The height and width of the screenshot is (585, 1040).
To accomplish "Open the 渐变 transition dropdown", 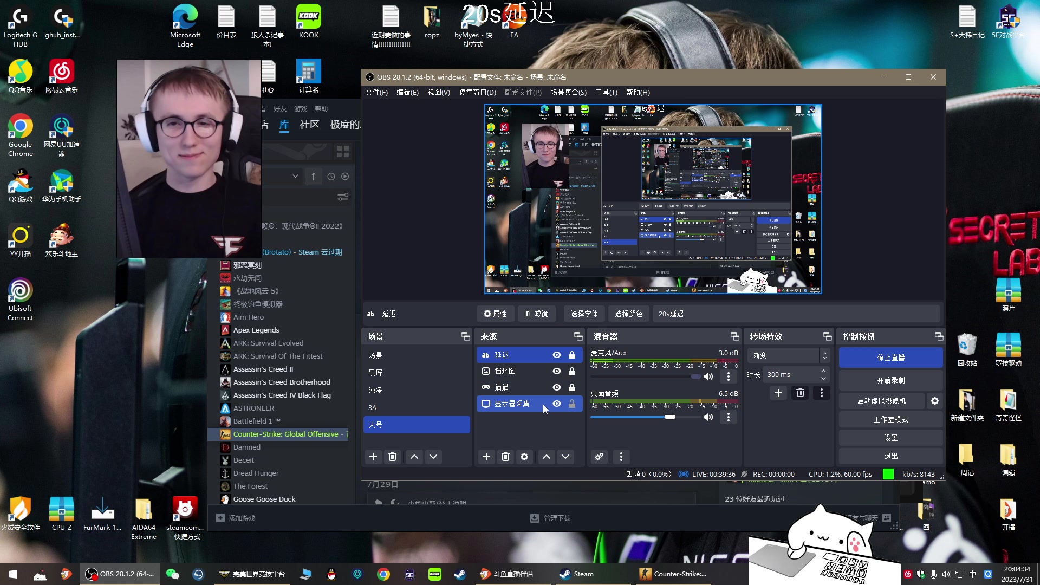I will [x=788, y=355].
